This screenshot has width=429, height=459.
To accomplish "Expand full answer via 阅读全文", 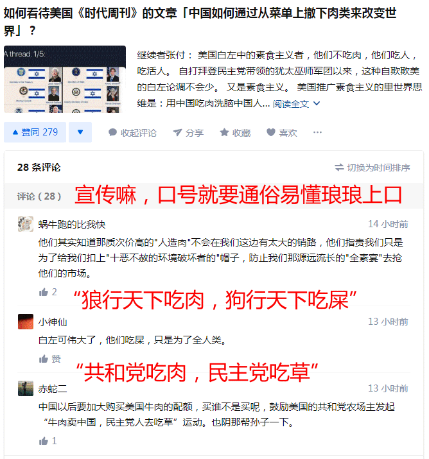I will click(x=296, y=103).
